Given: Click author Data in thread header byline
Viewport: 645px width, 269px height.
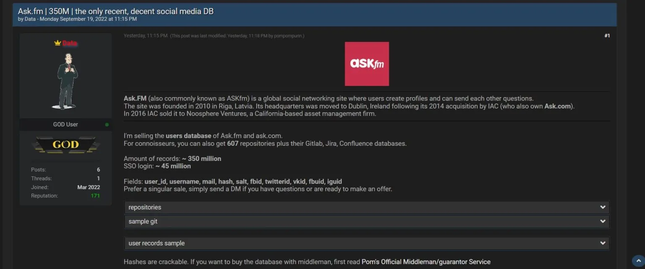Looking at the screenshot, I should coord(30,19).
